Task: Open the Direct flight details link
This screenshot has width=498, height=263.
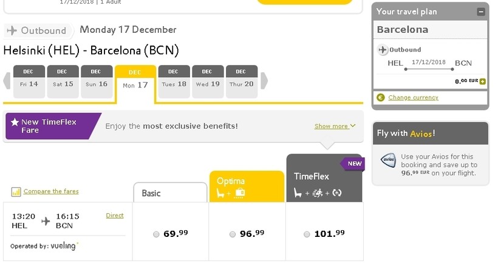Action: click(x=115, y=216)
